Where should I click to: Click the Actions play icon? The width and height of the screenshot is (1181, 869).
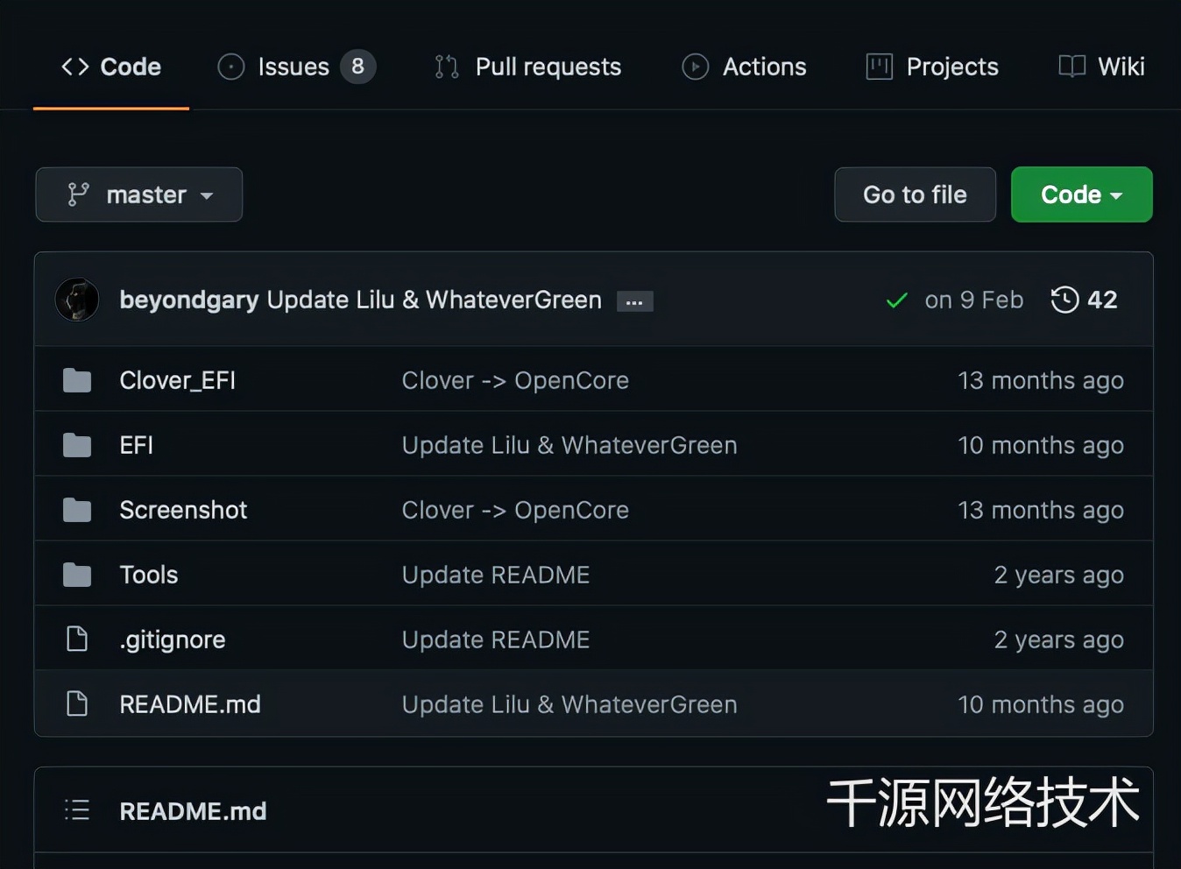[696, 67]
